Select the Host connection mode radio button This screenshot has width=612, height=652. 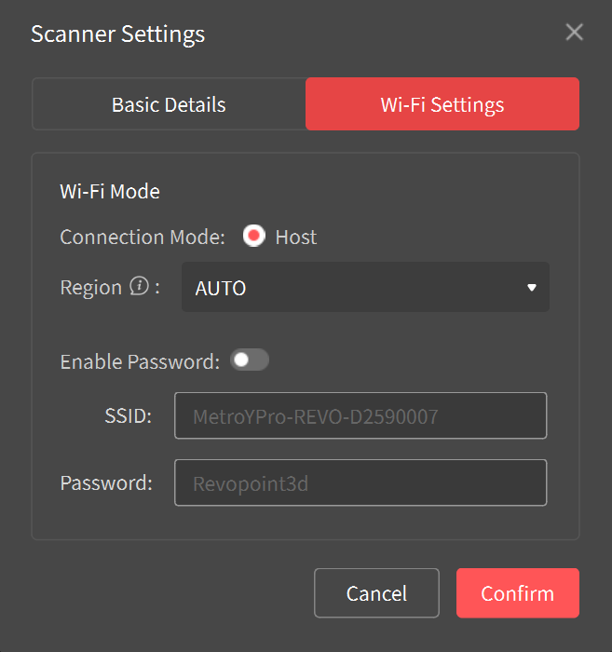253,237
